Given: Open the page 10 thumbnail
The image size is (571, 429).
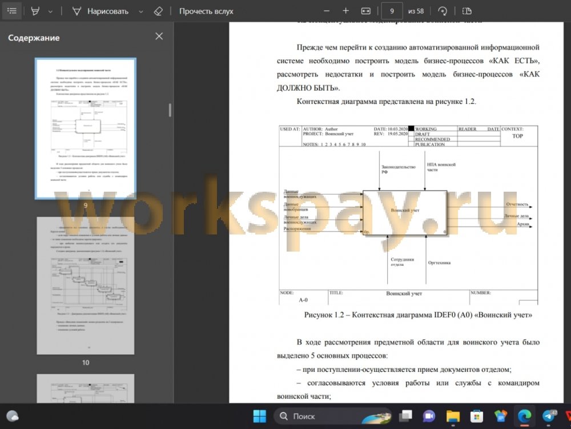Looking at the screenshot, I should (x=86, y=286).
